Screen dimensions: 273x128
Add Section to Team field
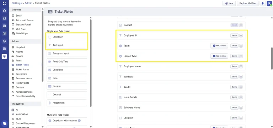[219, 46]
